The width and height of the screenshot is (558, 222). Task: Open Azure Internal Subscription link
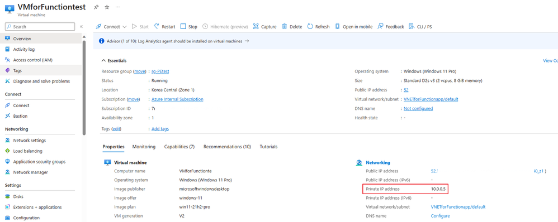click(x=177, y=99)
